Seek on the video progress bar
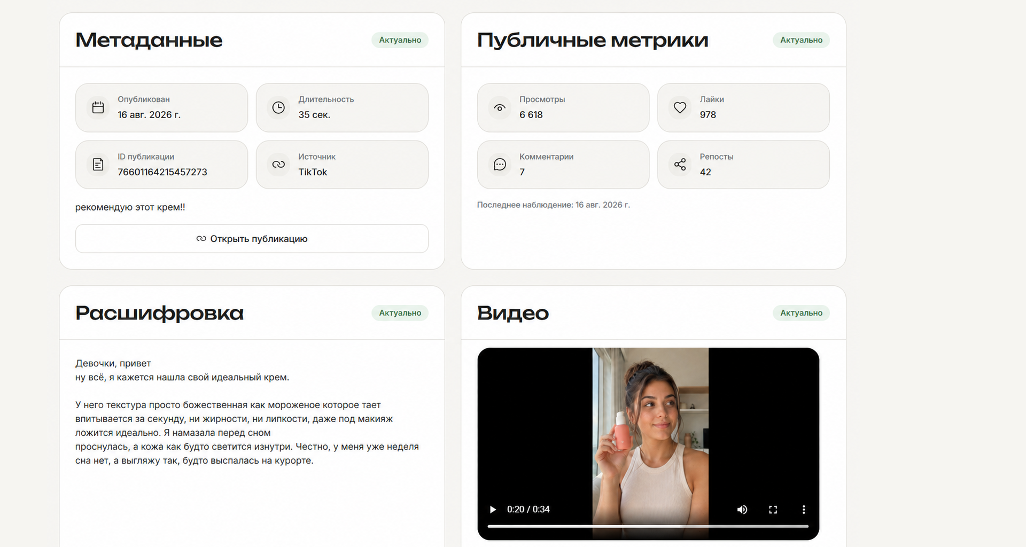Screen dimensions: 1026x547 point(648,526)
